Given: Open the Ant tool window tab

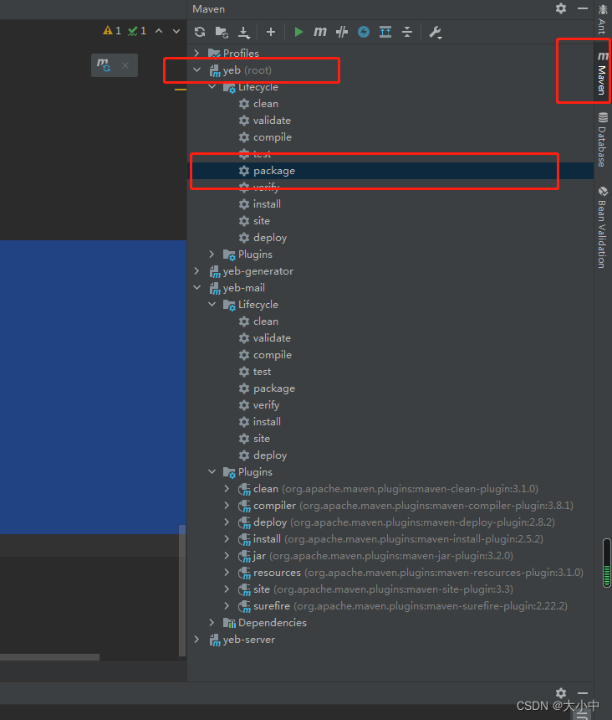Looking at the screenshot, I should pos(602,19).
